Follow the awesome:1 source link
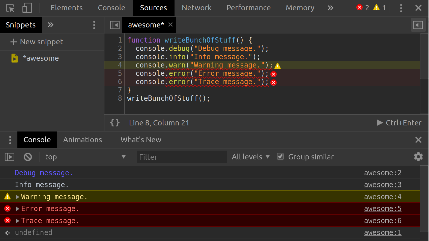Viewport: 429px width, 241px height. (x=383, y=233)
